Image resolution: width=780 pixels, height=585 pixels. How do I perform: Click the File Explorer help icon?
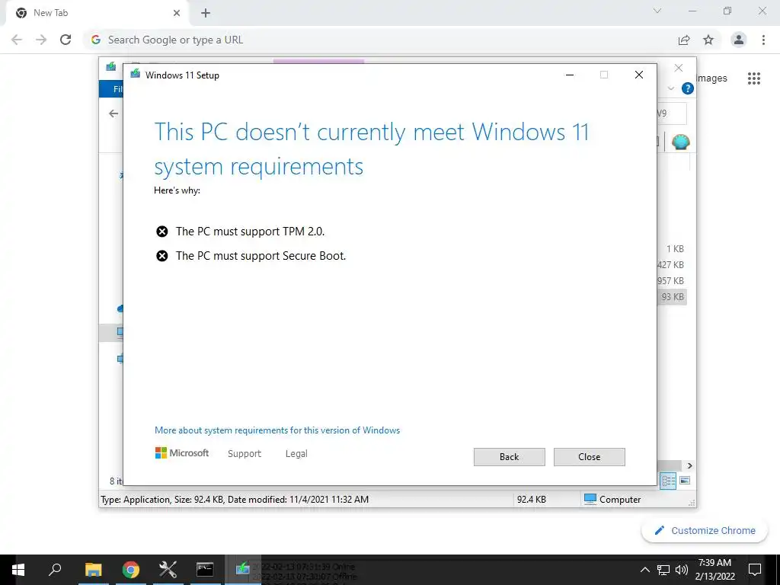click(688, 88)
